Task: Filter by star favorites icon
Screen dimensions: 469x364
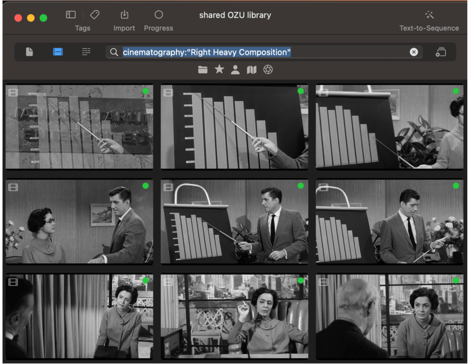Action: 219,69
